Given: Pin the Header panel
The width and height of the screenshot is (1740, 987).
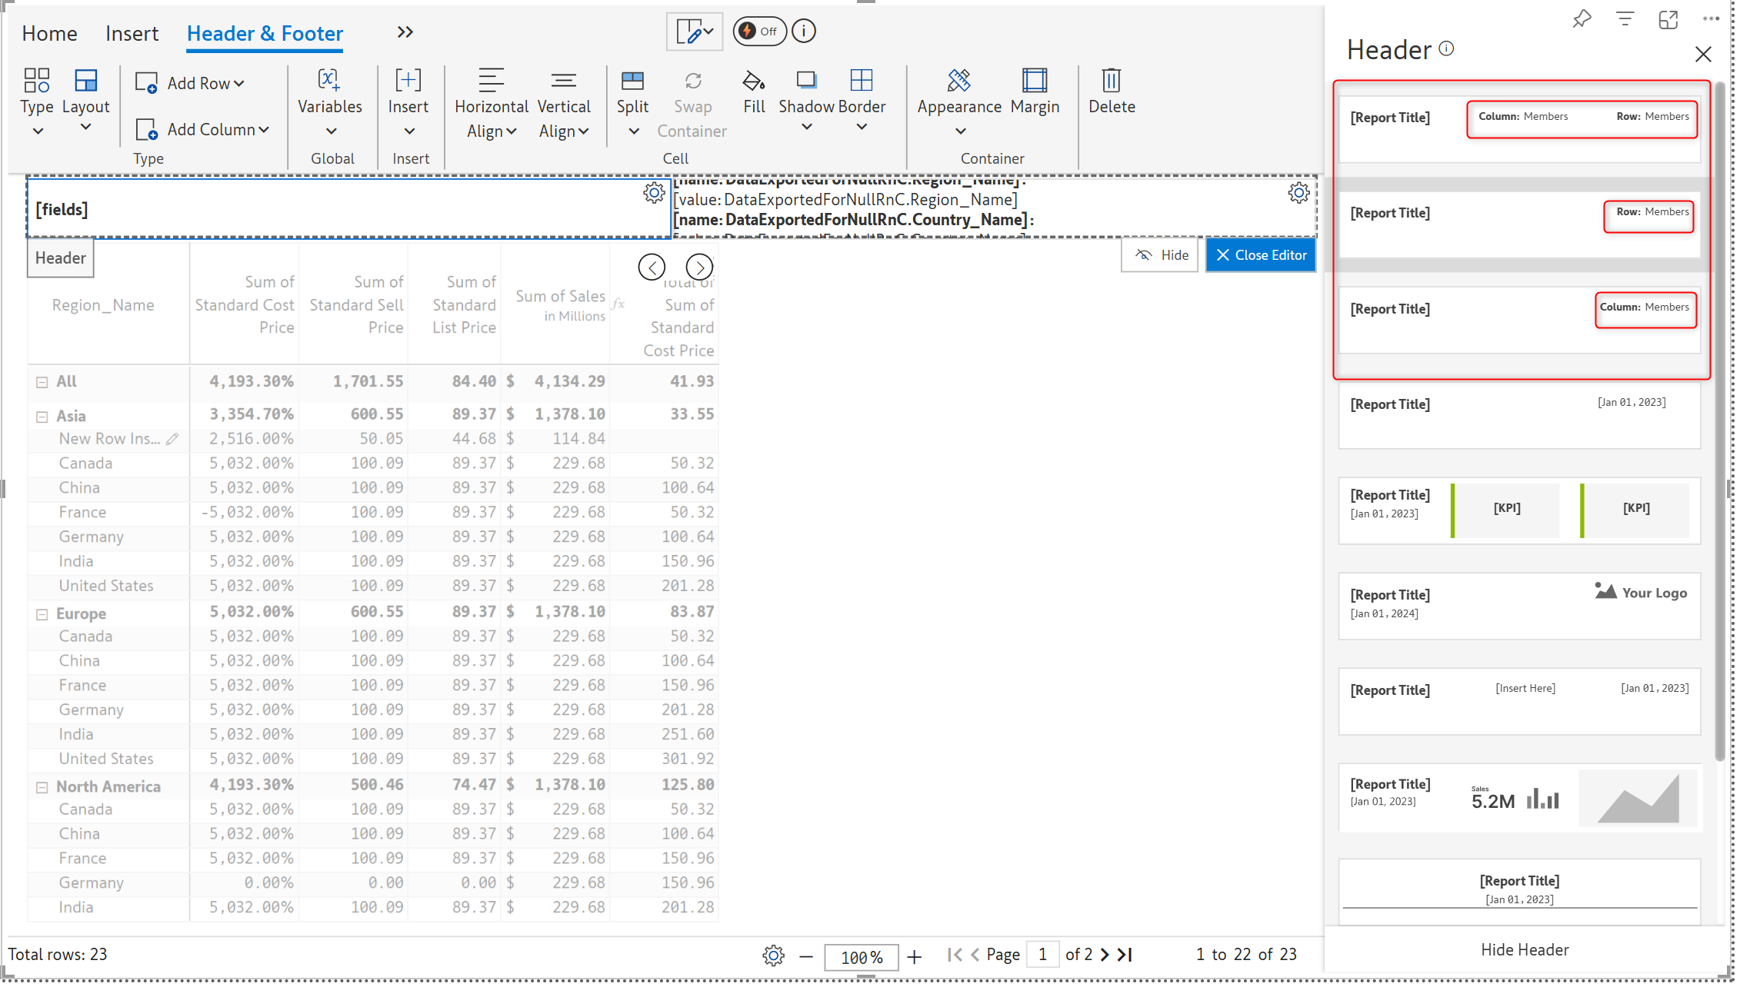Looking at the screenshot, I should point(1582,19).
